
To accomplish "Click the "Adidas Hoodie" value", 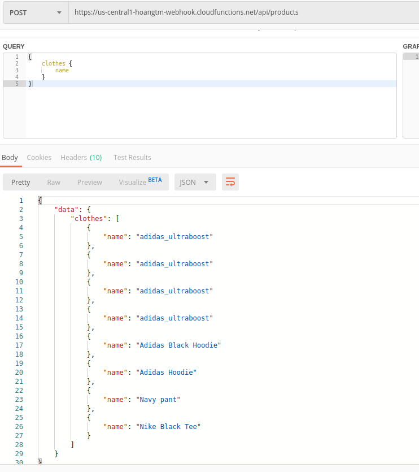I will point(167,373).
